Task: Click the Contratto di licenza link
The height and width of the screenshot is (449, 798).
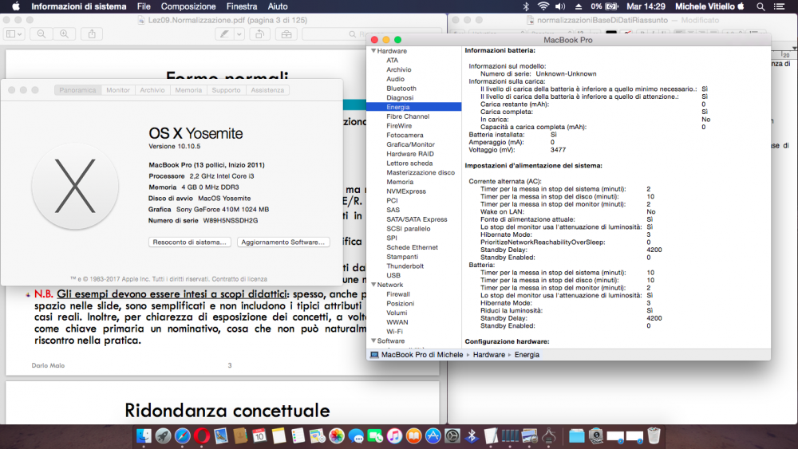Action: (239, 278)
